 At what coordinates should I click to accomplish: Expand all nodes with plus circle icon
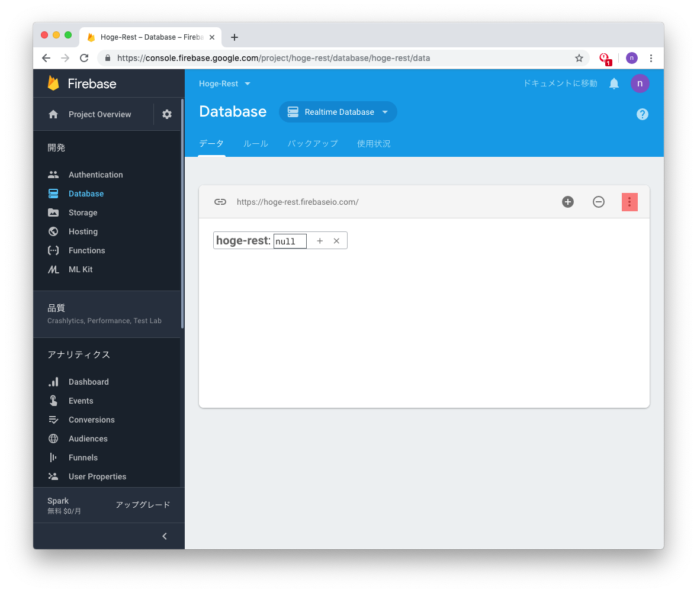click(568, 202)
